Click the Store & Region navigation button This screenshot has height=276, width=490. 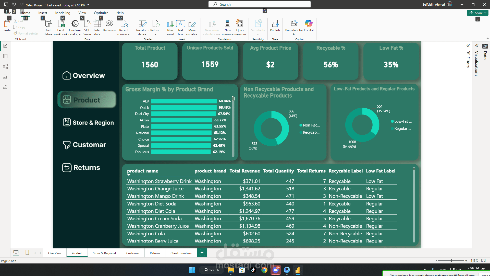coord(88,122)
